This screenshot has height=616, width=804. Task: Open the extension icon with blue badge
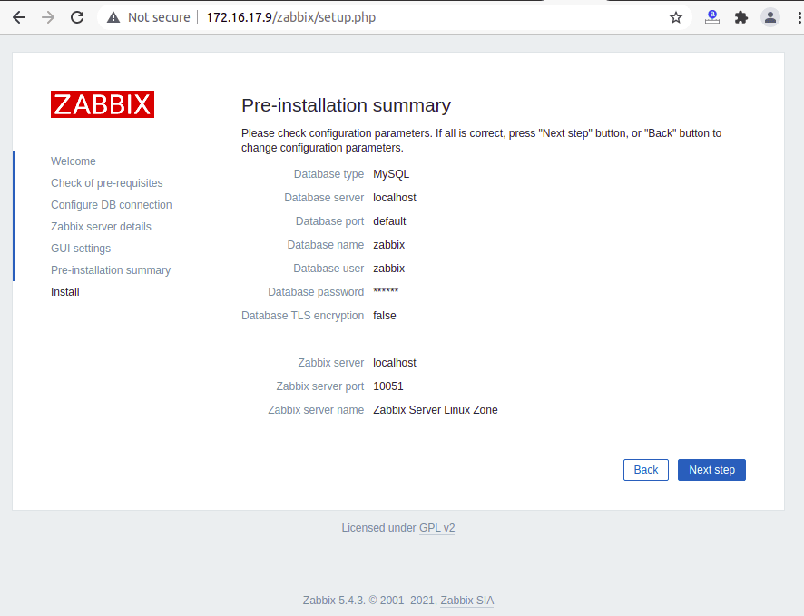(711, 17)
